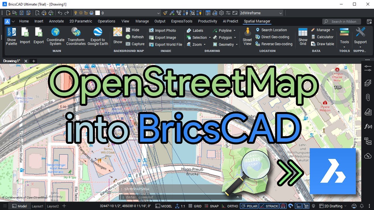Click the TOP face of view cube
Screen dimensions: 374x210
pyautogui.click(x=338, y=87)
